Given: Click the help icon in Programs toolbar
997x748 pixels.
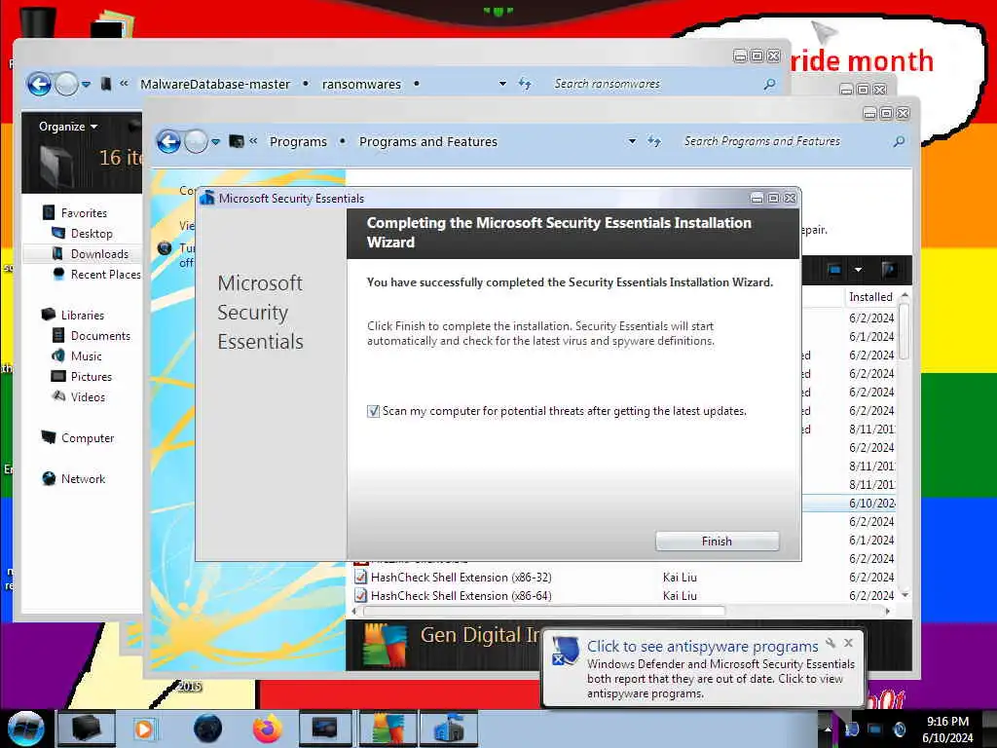Looking at the screenshot, I should click(889, 270).
